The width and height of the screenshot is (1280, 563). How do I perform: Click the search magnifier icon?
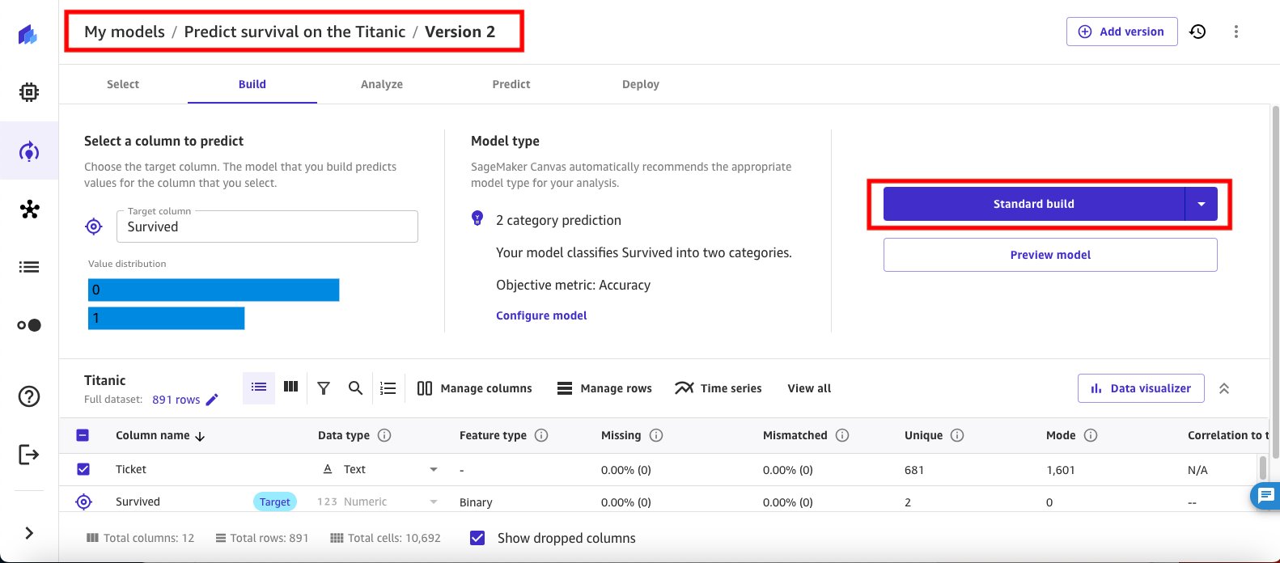pos(355,388)
